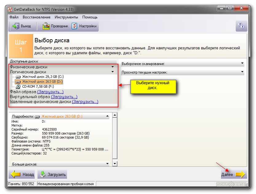Screen dimensions: 256x194
Task: Click the 550 959 008 секторов size value
Action: click(66, 133)
